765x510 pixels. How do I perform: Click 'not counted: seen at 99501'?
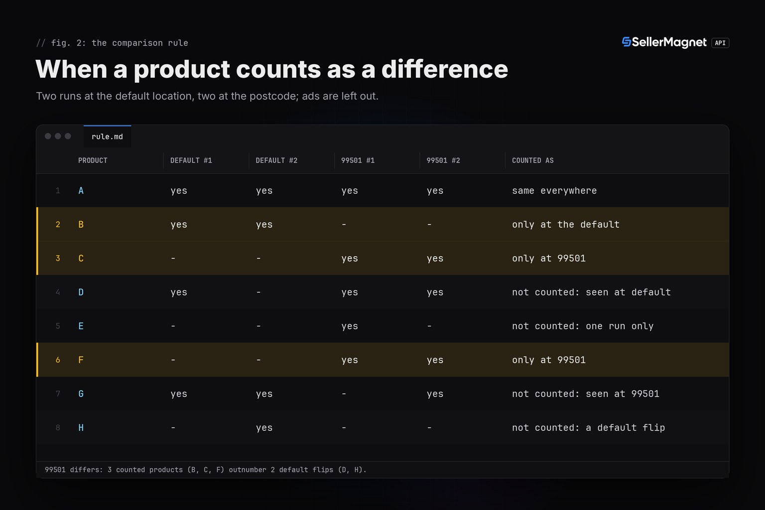click(x=586, y=394)
